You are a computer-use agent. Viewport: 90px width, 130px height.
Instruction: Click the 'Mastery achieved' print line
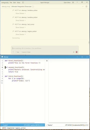(27, 69)
